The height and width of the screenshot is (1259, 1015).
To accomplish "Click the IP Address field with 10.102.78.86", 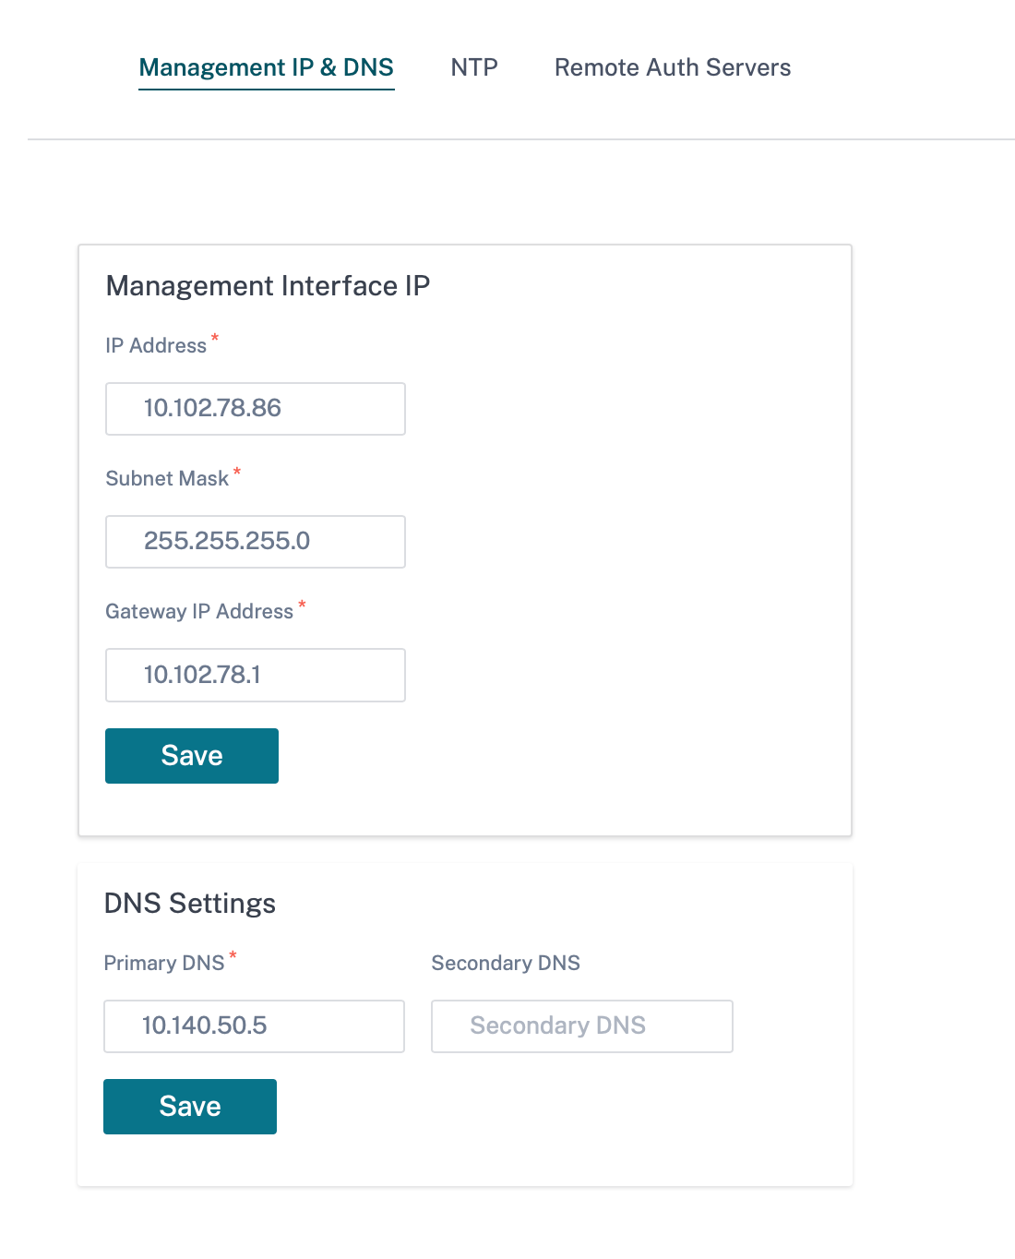I will coord(256,409).
